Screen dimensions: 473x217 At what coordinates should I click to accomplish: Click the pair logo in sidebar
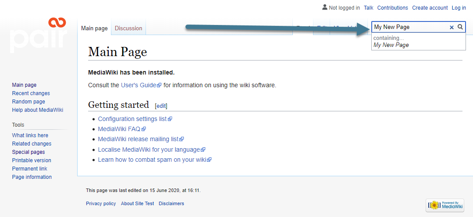click(x=38, y=35)
